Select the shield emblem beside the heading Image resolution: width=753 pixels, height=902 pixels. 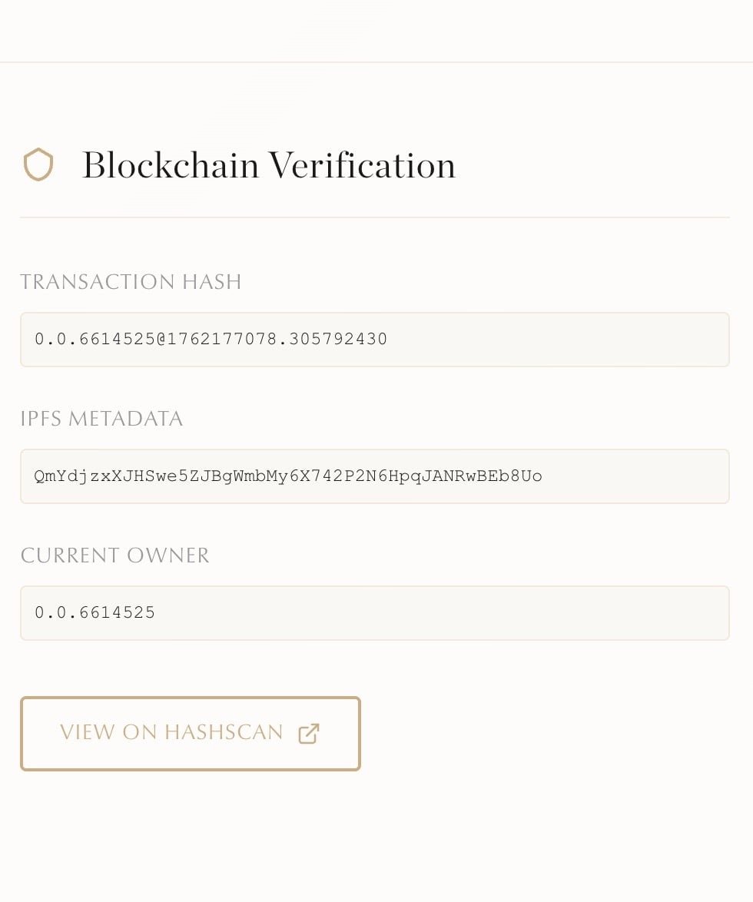pyautogui.click(x=38, y=164)
